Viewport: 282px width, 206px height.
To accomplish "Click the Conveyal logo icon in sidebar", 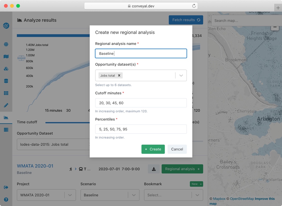I will pyautogui.click(x=6, y=26).
